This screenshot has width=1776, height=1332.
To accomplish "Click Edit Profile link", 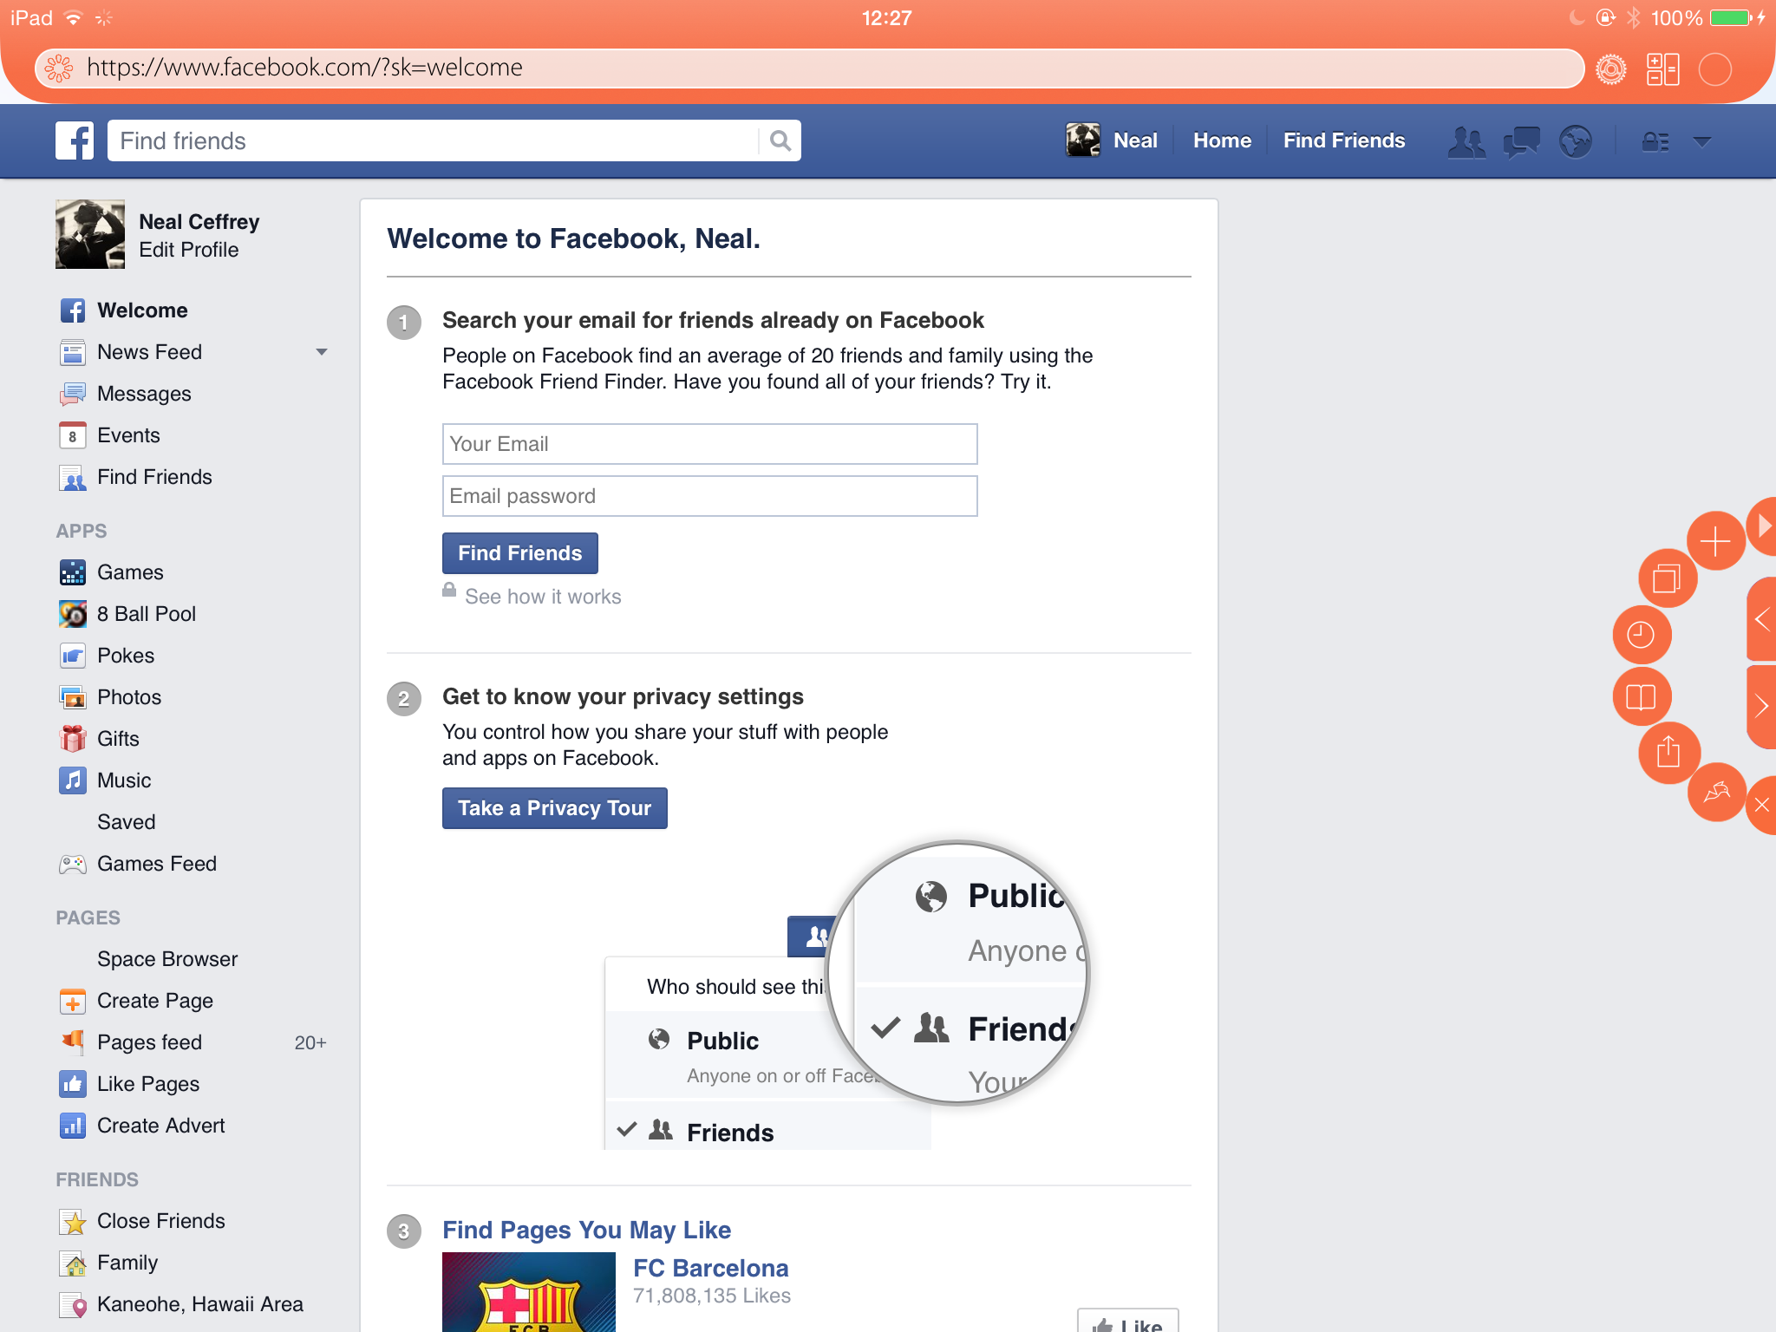I will (188, 250).
